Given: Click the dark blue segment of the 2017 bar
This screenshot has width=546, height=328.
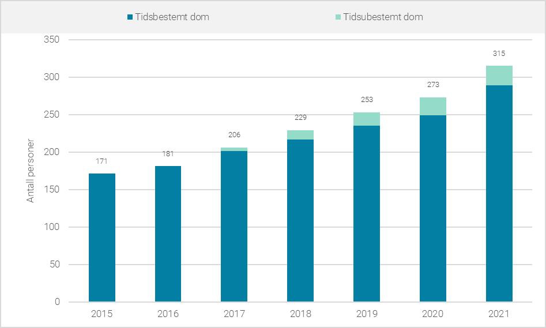Looking at the screenshot, I should 234,226.
